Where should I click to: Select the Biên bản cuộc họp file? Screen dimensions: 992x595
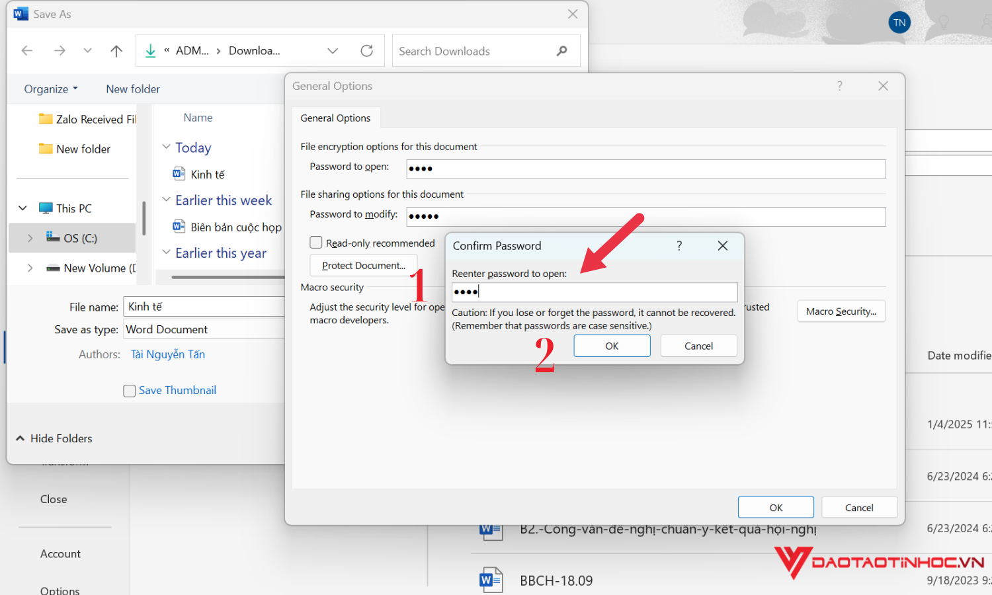227,227
